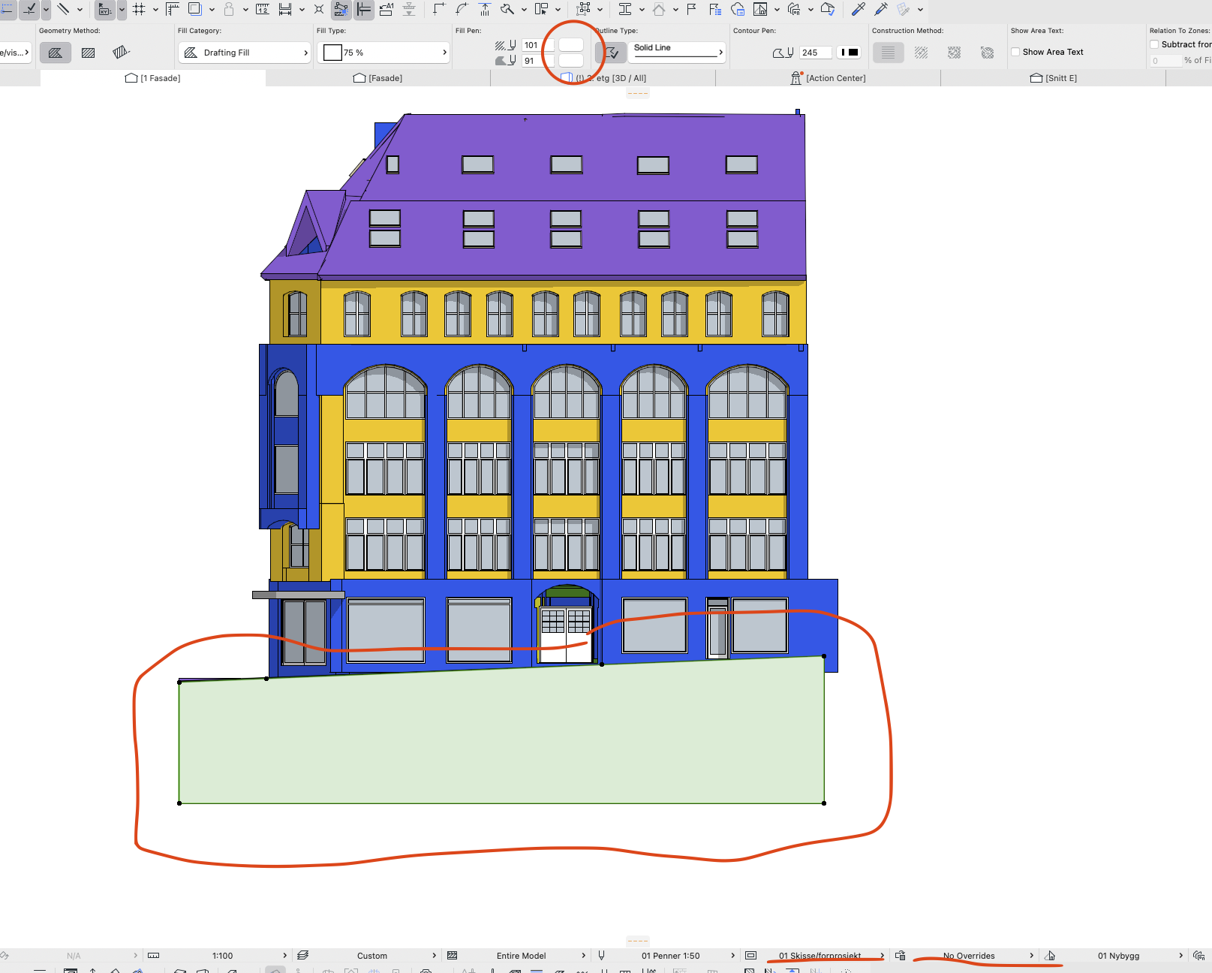Click the grid snap icon in toolbar
1212x973 pixels.
(139, 9)
